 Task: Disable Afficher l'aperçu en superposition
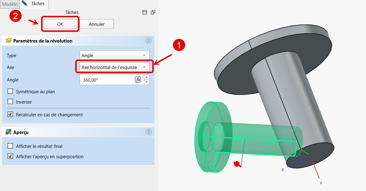click(x=10, y=156)
